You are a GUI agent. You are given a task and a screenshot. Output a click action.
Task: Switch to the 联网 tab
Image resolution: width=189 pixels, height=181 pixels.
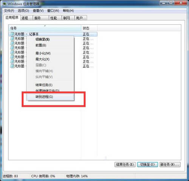pyautogui.click(x=68, y=18)
